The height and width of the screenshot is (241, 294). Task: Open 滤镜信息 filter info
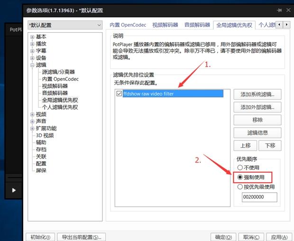[257, 133]
